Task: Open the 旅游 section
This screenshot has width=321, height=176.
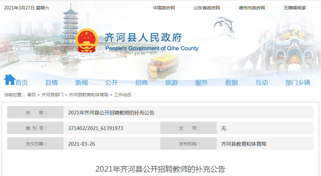Action: pyautogui.click(x=172, y=83)
